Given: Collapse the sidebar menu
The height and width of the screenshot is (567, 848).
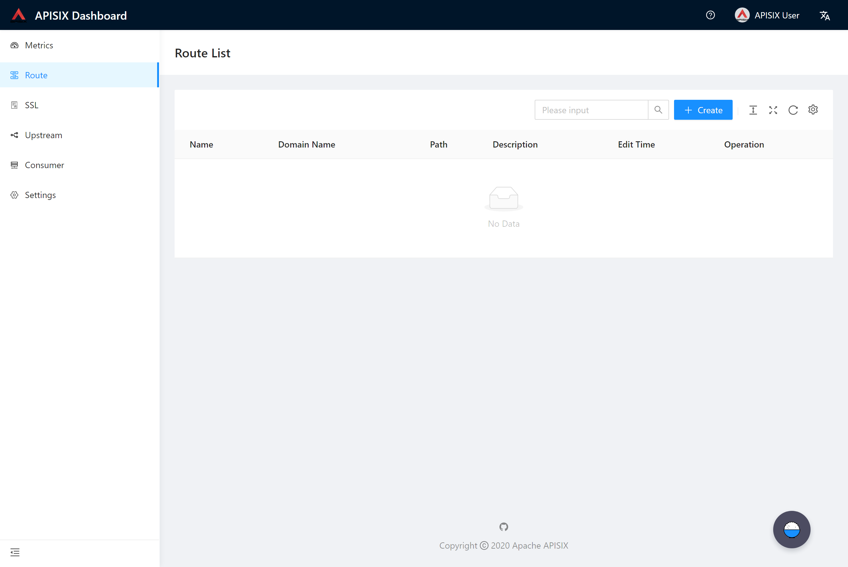Looking at the screenshot, I should 15,552.
